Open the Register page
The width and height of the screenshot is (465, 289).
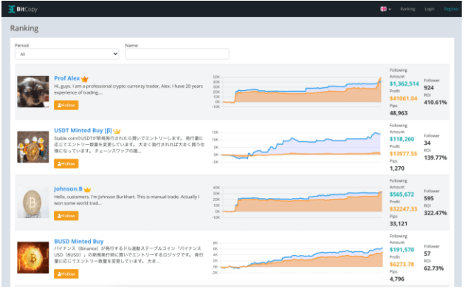[451, 9]
